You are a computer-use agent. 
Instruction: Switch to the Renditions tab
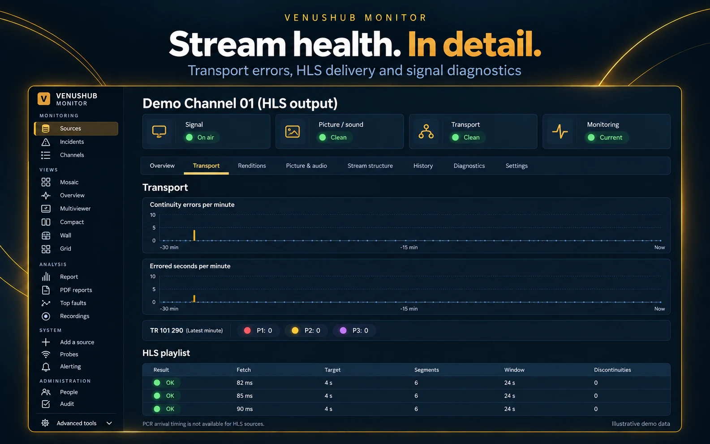coord(252,166)
